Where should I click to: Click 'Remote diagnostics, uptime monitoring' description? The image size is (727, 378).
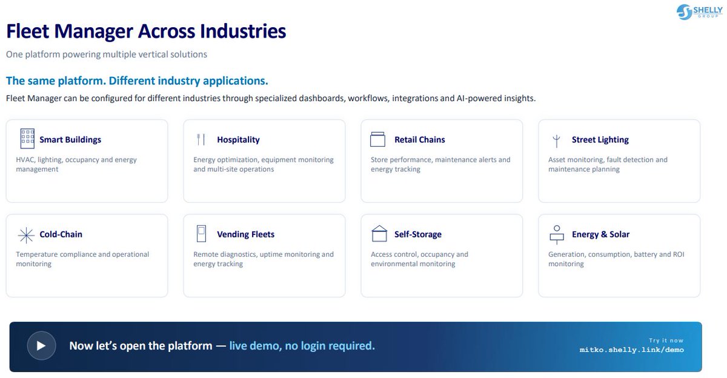click(264, 259)
